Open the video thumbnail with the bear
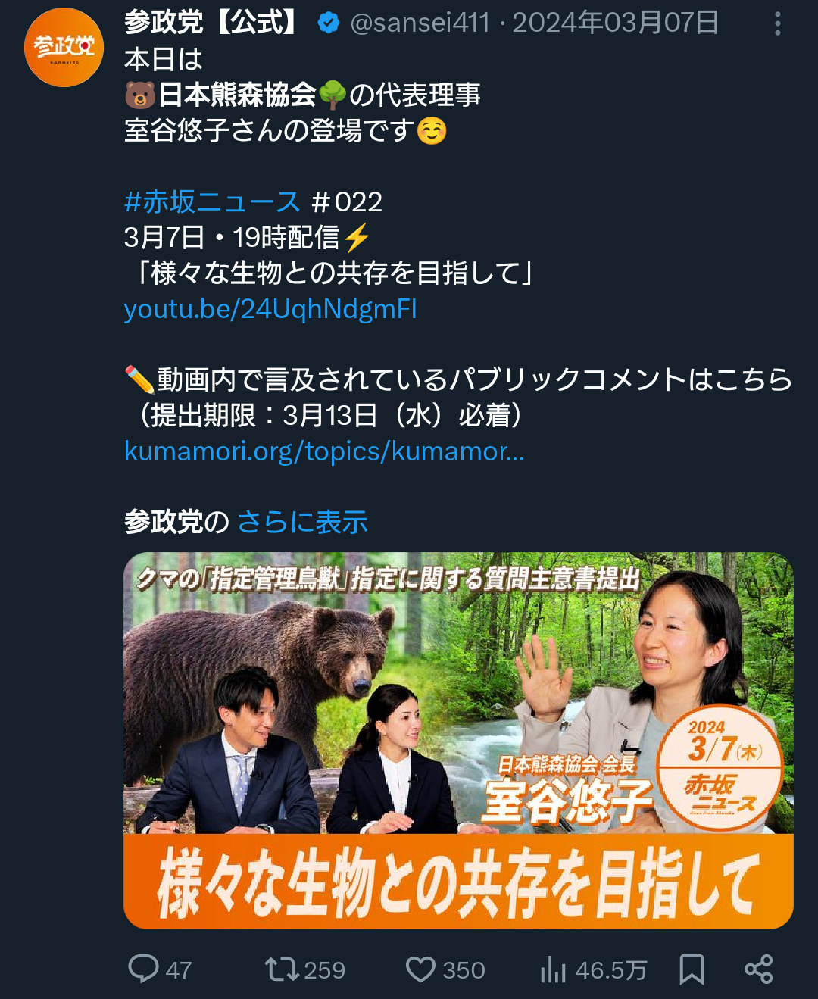This screenshot has height=999, width=818. tap(458, 741)
